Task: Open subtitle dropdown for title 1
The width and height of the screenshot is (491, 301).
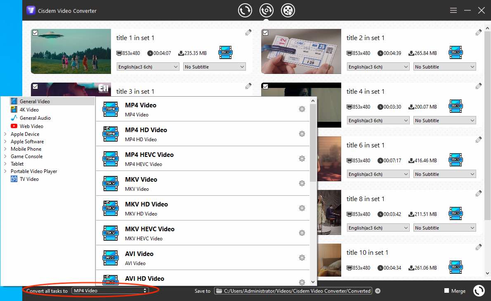Action: (215, 67)
